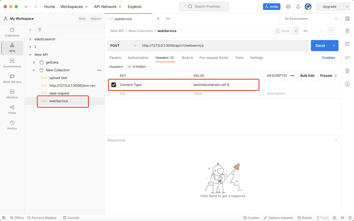Click the filter icon in the sidebar
Viewport: 354px width, 221px height.
click(x=40, y=30)
